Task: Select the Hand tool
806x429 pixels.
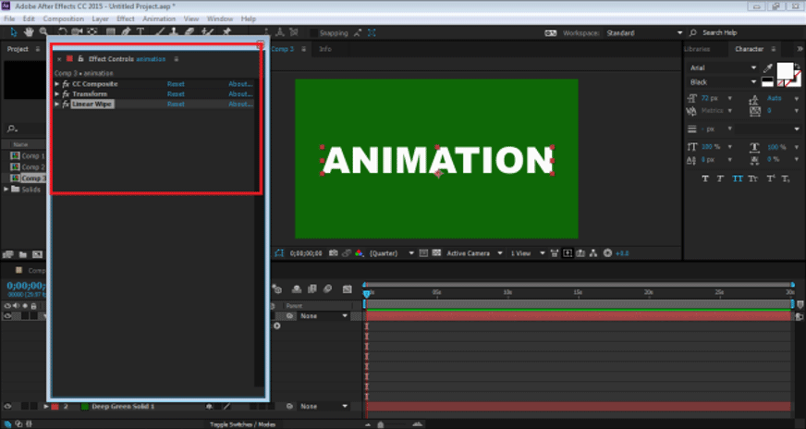Action: click(x=29, y=31)
